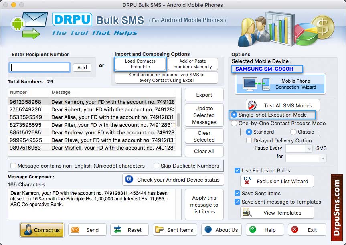Click Add or Paste numbers Manually
This screenshot has height=245, width=346.
point(192,64)
